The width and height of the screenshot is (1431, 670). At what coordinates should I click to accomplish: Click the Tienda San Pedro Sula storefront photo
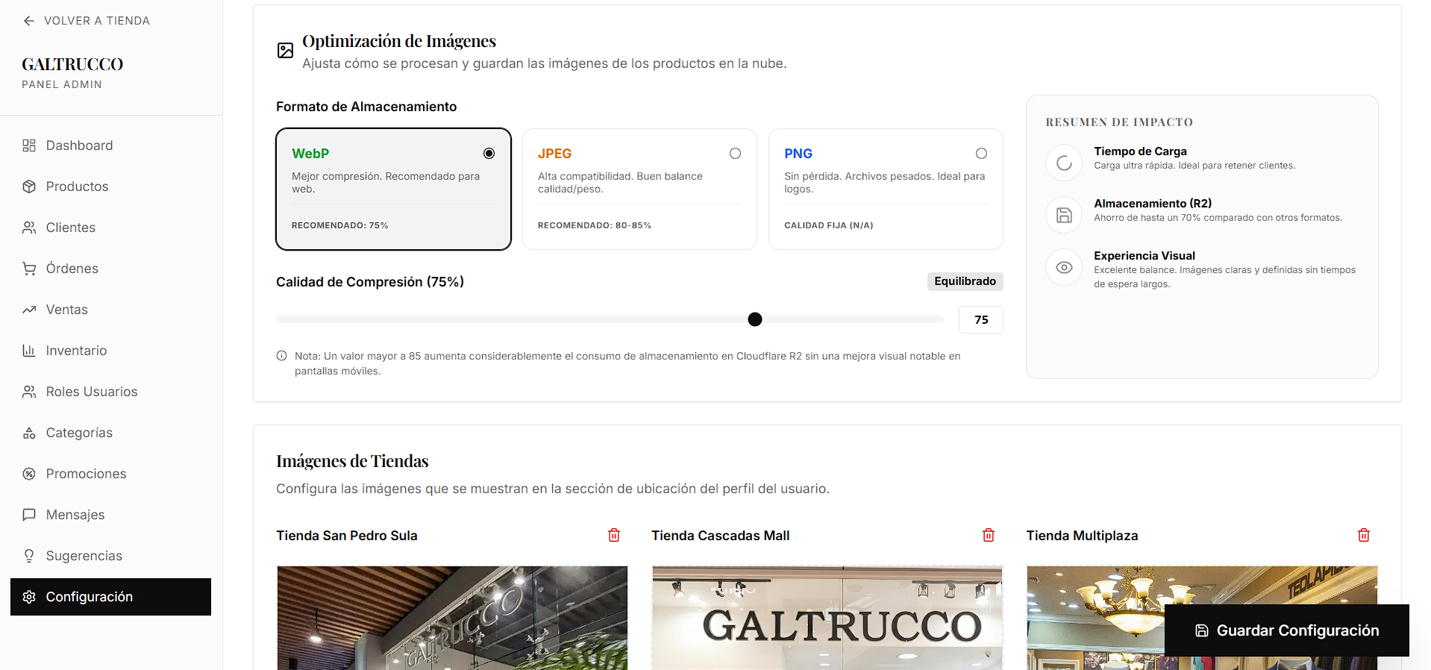click(452, 618)
